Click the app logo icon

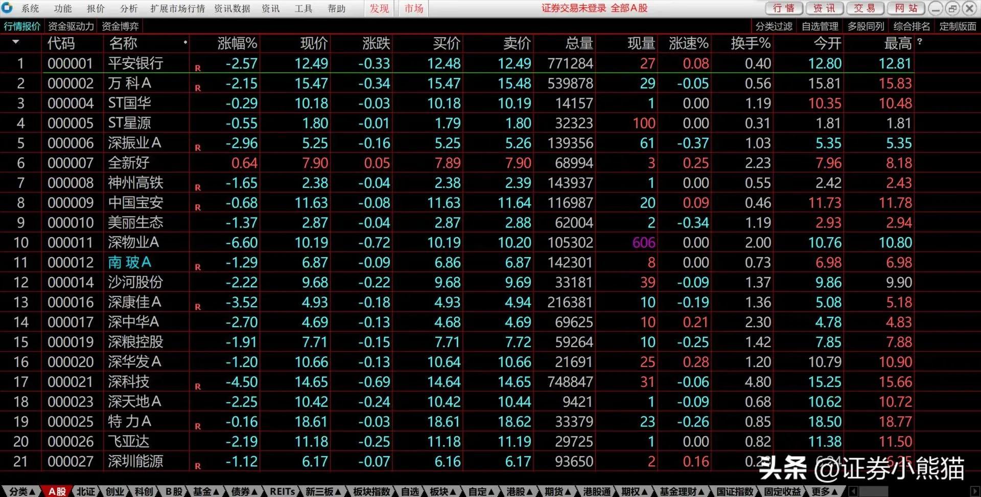(x=7, y=8)
